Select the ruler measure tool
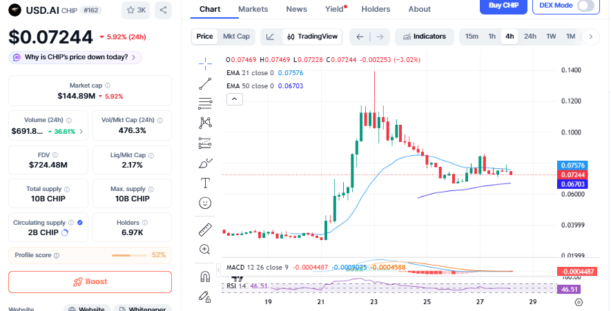Viewport: 611px width, 311px height. point(205,230)
